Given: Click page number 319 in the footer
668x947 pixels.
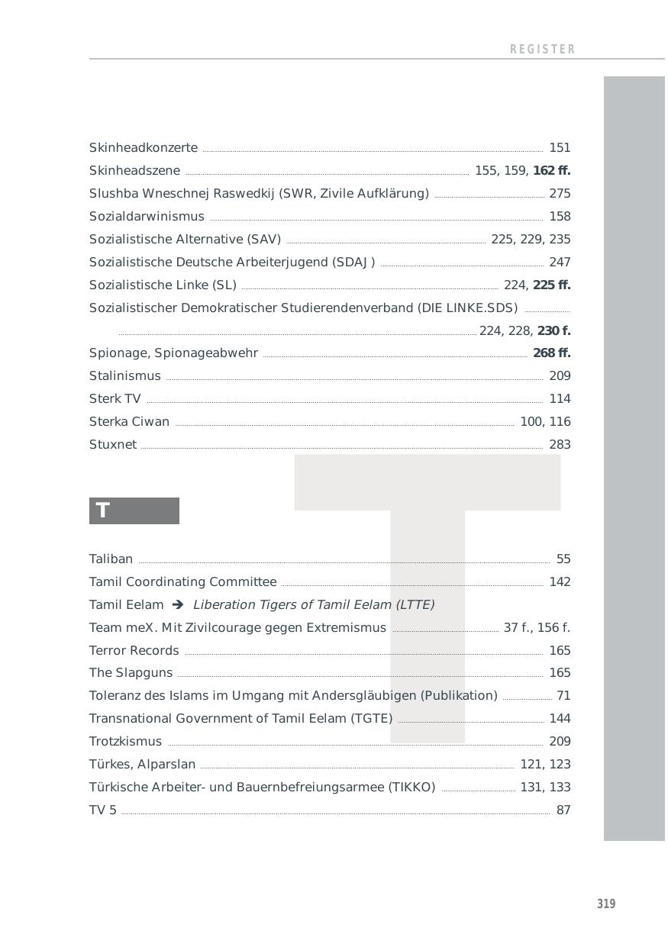Looking at the screenshot, I should click(606, 904).
